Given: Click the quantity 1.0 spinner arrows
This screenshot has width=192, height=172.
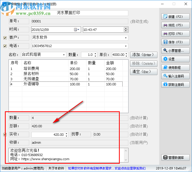Looking at the screenshot, I should [x=95, y=55].
